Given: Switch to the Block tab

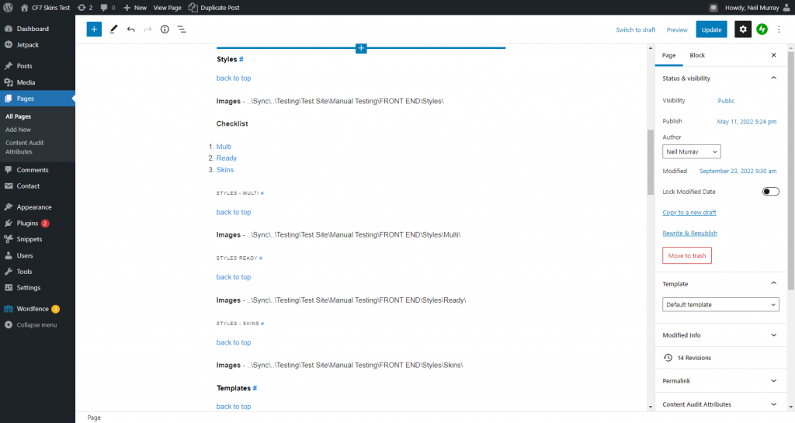Looking at the screenshot, I should pyautogui.click(x=697, y=55).
